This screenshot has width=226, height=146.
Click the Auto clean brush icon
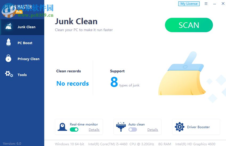pos(121,127)
